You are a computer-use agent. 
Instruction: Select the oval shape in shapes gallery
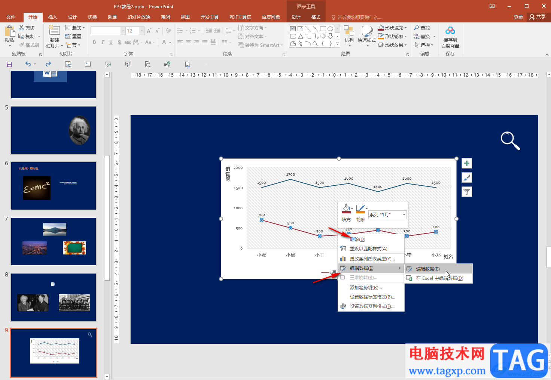pyautogui.click(x=330, y=29)
